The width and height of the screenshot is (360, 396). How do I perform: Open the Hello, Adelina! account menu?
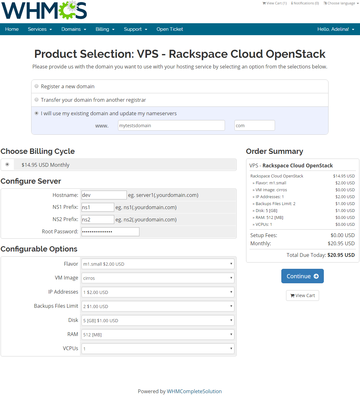click(336, 29)
